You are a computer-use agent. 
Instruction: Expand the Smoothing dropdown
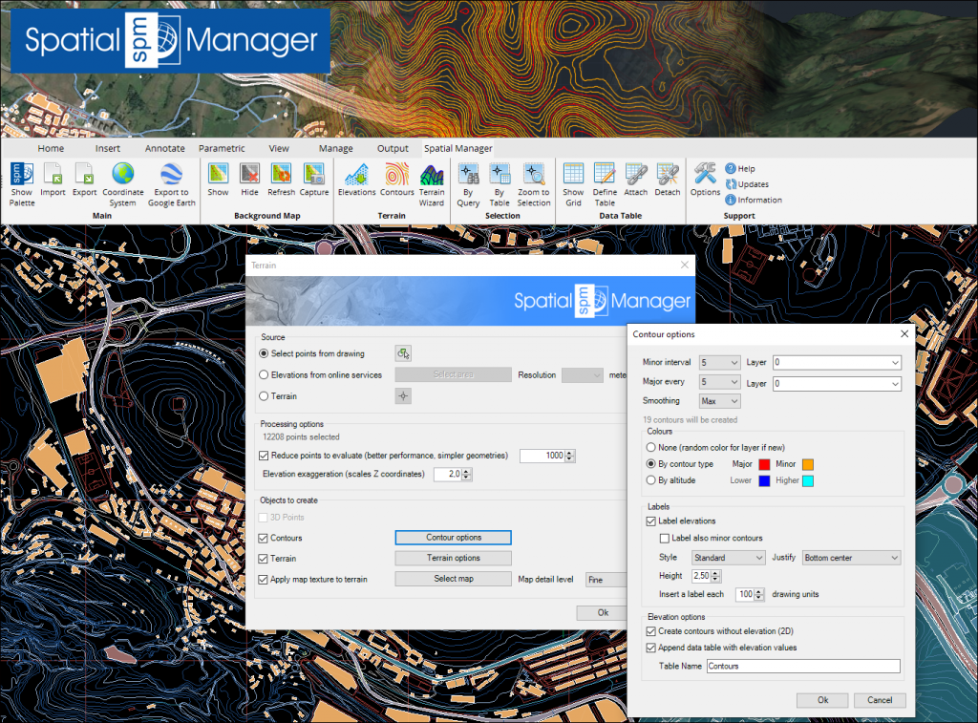pyautogui.click(x=720, y=401)
